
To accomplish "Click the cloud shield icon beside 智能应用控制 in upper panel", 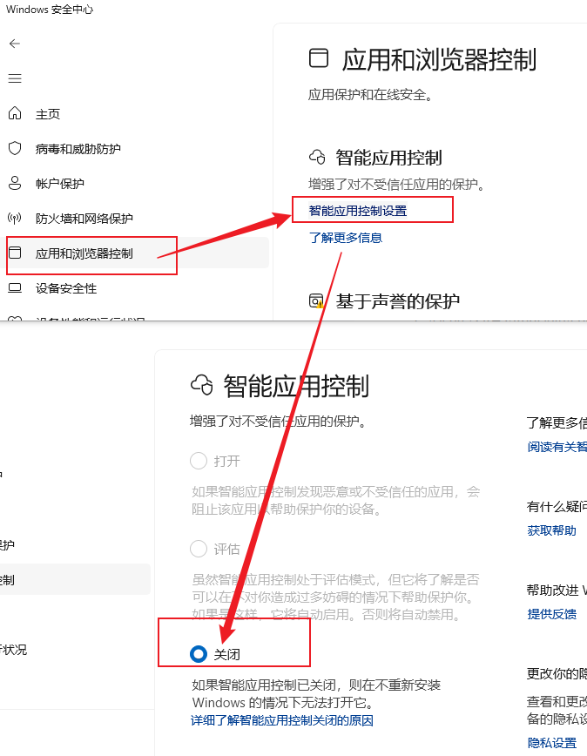I will (x=317, y=157).
